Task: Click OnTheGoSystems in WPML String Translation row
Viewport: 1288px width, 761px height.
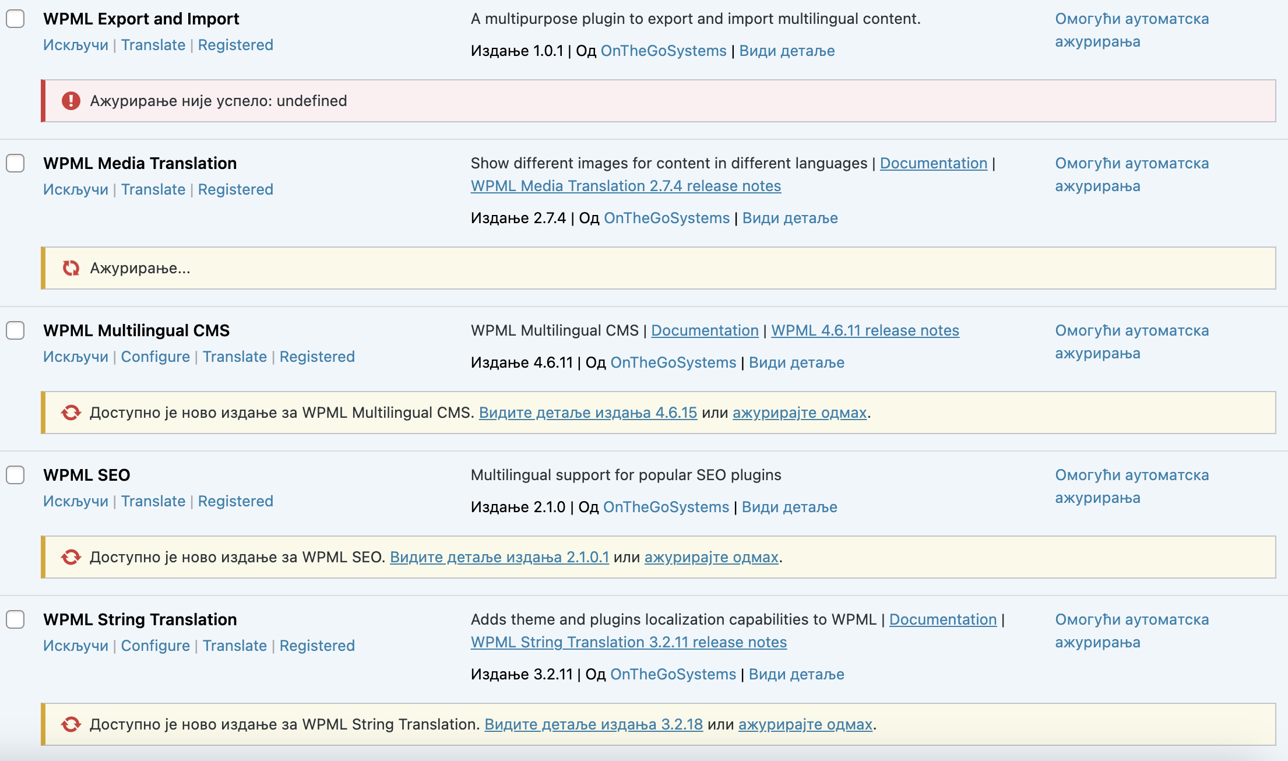Action: 673,674
